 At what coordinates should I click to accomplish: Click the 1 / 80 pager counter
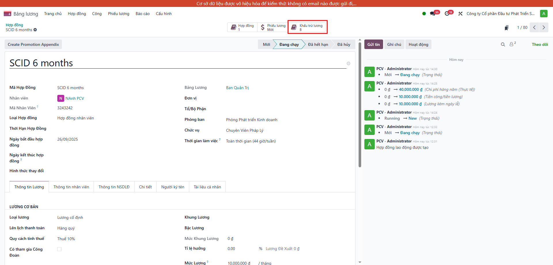click(522, 27)
